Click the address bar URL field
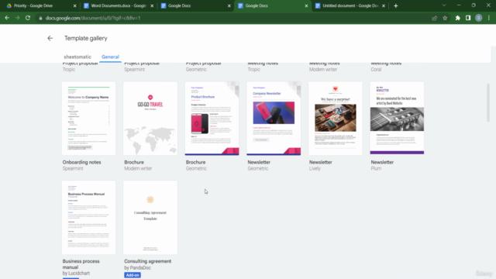This screenshot has height=279, width=496. 234,18
